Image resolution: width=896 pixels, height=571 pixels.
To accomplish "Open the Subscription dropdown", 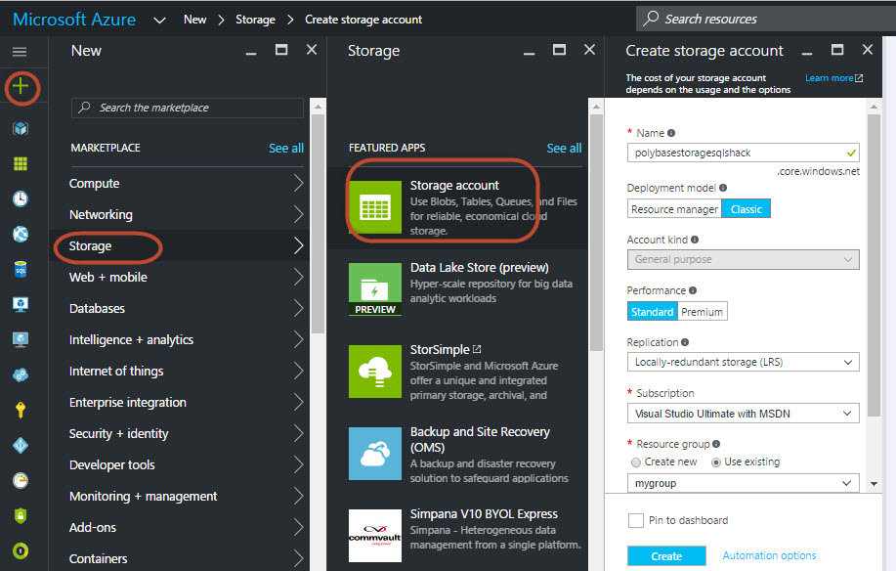I will coord(743,414).
